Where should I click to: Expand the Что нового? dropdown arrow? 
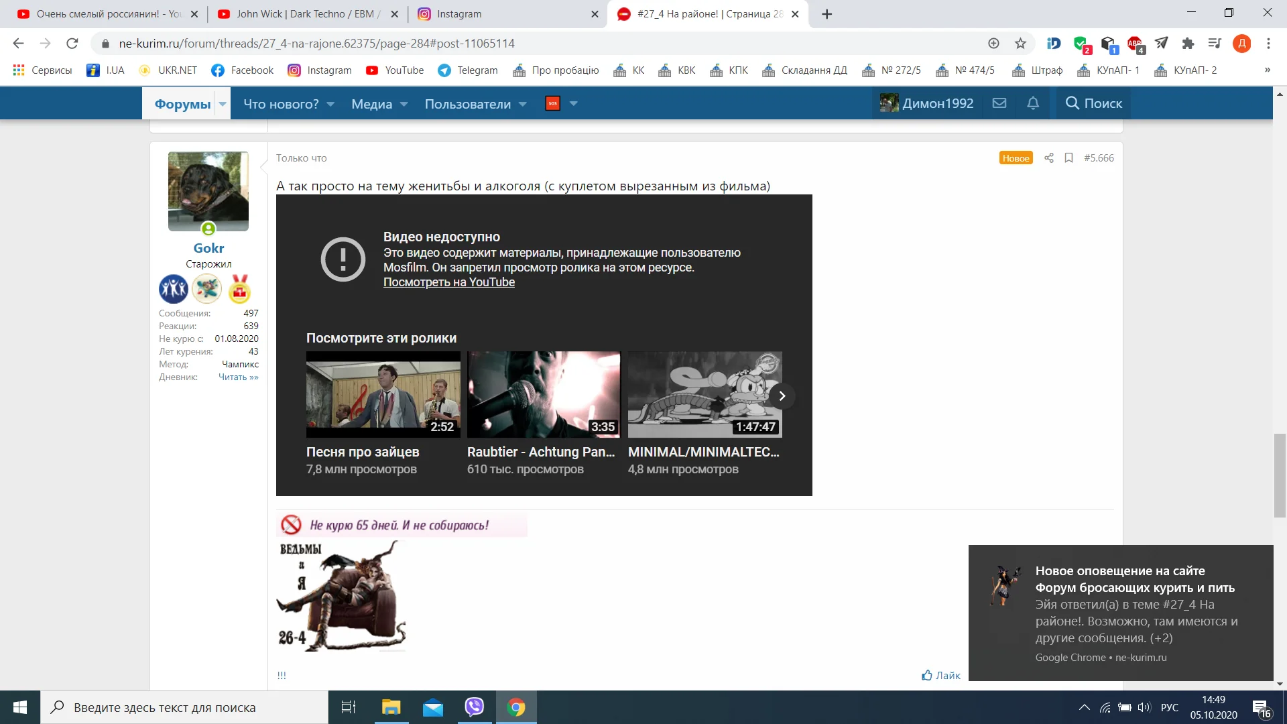tap(331, 104)
